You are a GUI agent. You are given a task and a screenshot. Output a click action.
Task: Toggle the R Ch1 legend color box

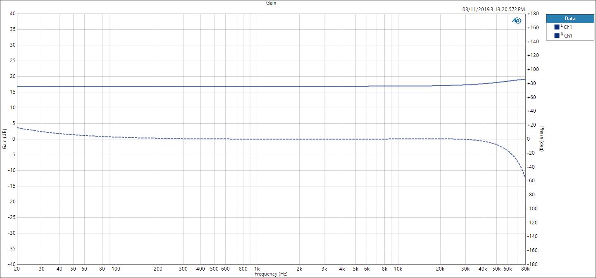coord(557,36)
